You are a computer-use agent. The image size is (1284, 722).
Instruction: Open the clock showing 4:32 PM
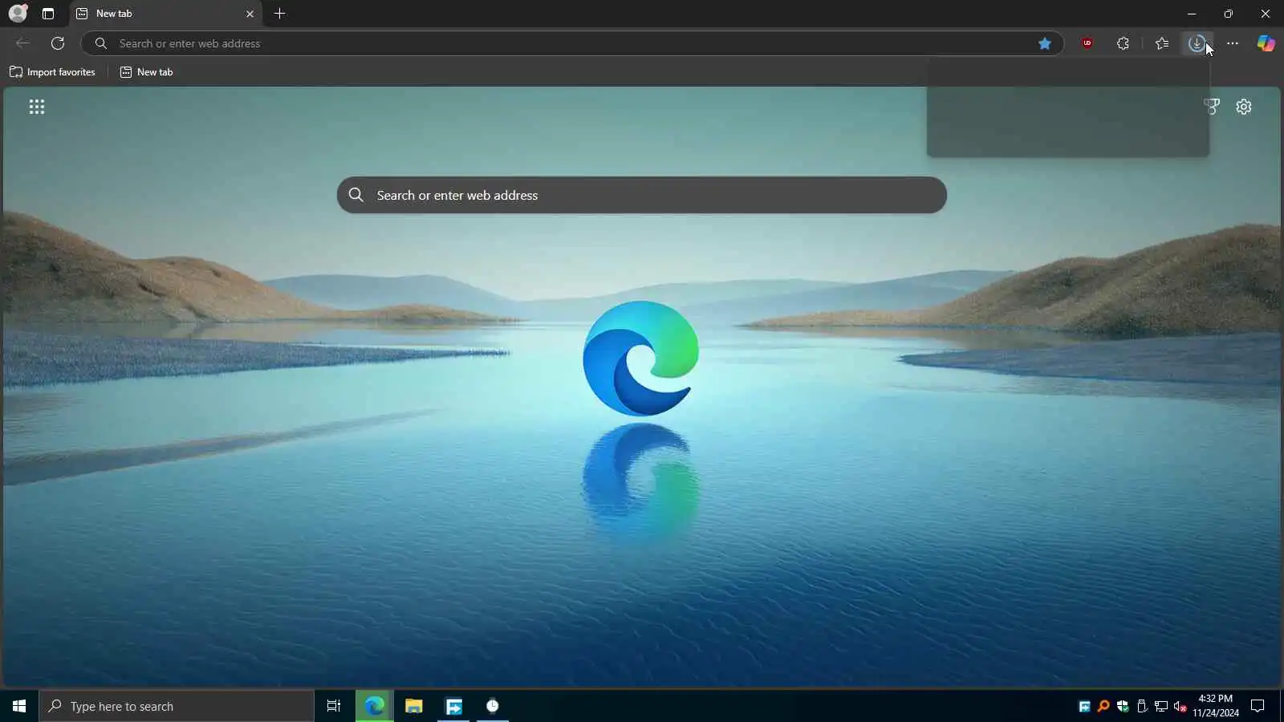point(1215,706)
